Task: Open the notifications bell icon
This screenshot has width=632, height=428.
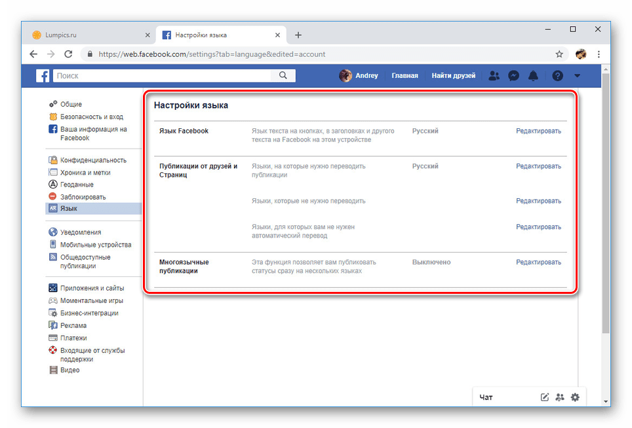Action: pos(533,76)
